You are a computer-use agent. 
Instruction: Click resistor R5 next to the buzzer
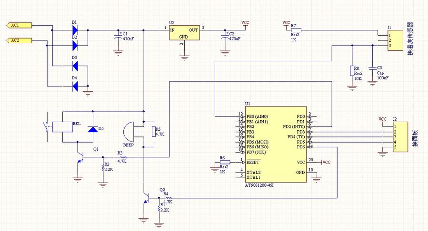[x=153, y=132]
